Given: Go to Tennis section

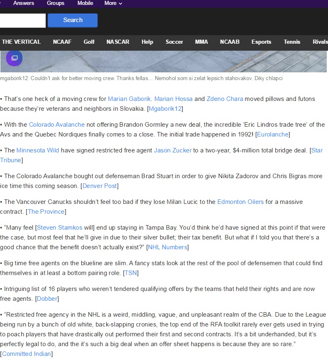Looking at the screenshot, I should point(292,42).
